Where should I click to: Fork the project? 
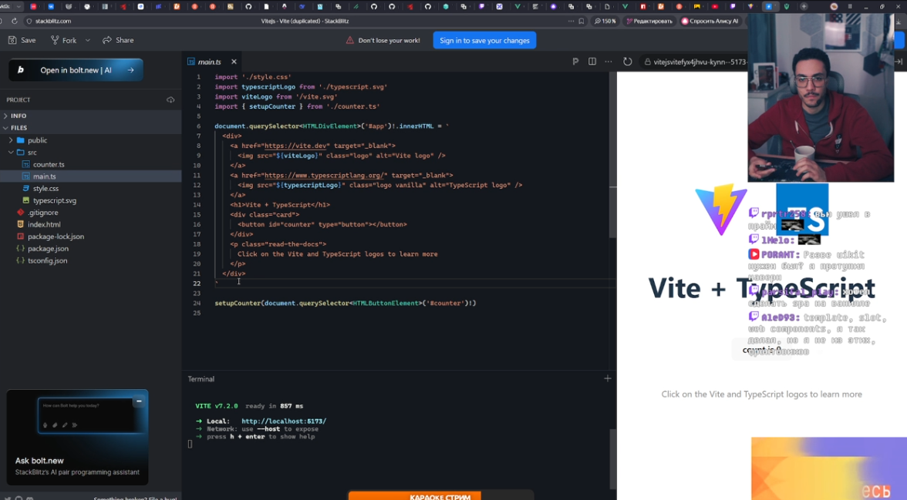click(x=64, y=40)
